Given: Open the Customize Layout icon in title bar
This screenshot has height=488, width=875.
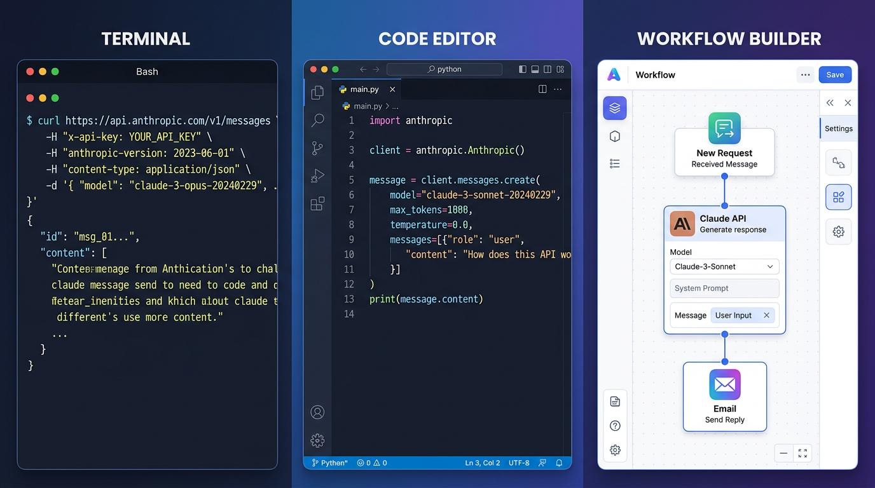Looking at the screenshot, I should 560,69.
